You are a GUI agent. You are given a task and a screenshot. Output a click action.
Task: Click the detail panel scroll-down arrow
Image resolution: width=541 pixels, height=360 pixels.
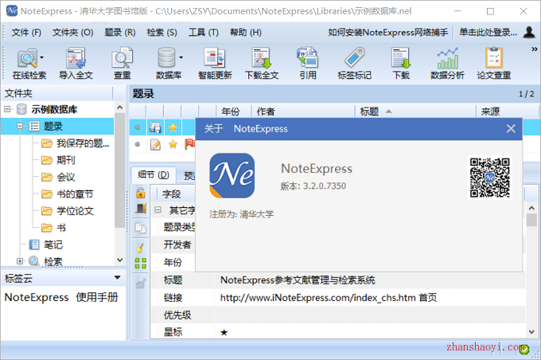click(531, 331)
